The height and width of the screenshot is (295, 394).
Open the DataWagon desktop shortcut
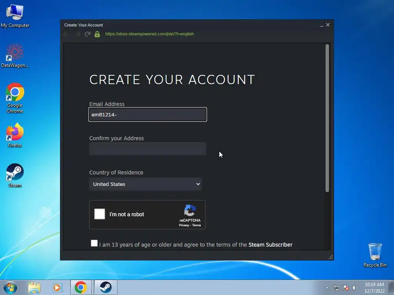point(15,56)
